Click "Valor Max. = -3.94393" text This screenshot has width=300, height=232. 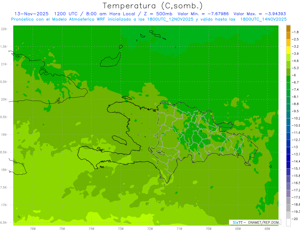(x=260, y=14)
